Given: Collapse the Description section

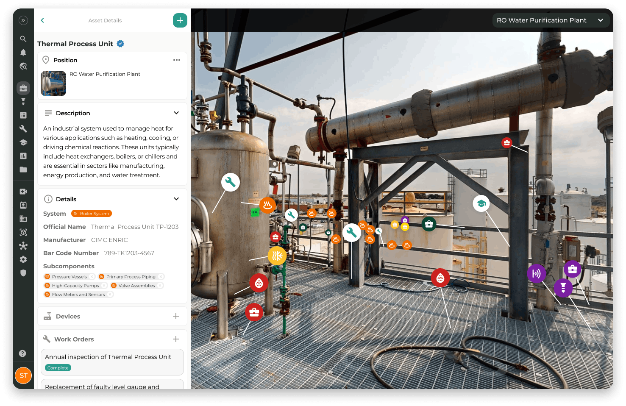Looking at the screenshot, I should tap(176, 113).
